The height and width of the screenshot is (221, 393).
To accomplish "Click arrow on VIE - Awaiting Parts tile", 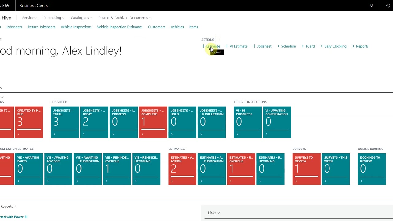I will point(18,181).
